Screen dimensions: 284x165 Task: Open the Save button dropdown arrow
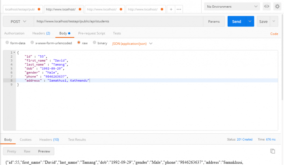point(274,22)
